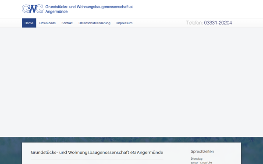Click the phone number 03331-20204
Viewport: 263px width, 164px height.
(218, 23)
